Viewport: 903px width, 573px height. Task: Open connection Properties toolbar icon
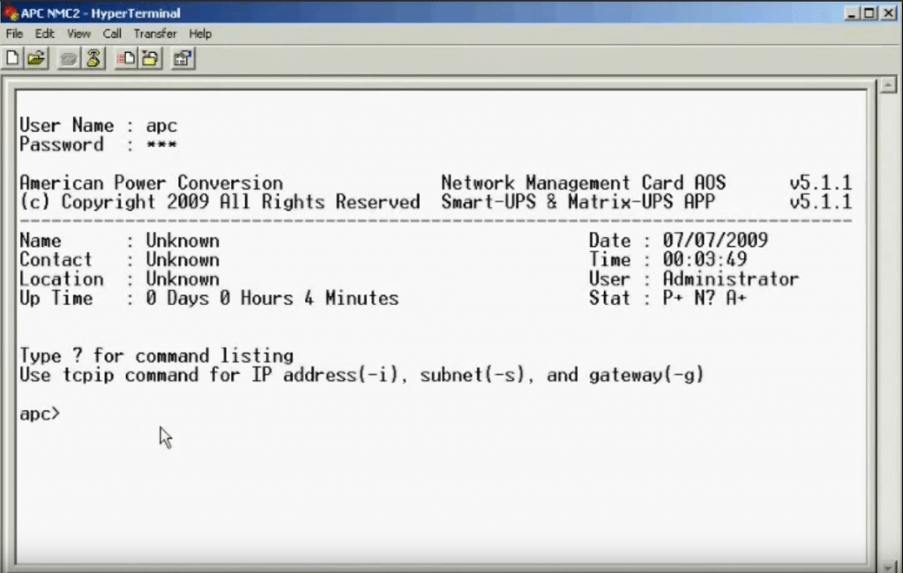pyautogui.click(x=183, y=58)
